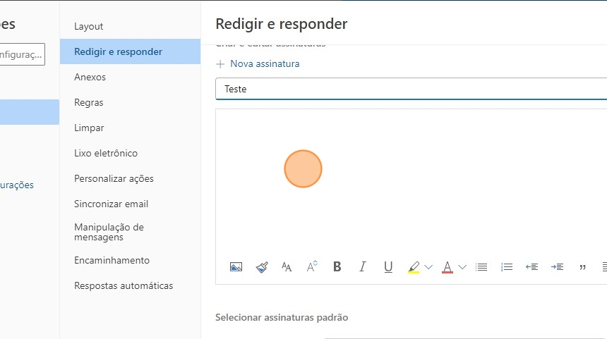The image size is (607, 339).
Task: Toggle italic formatting
Action: pos(363,267)
